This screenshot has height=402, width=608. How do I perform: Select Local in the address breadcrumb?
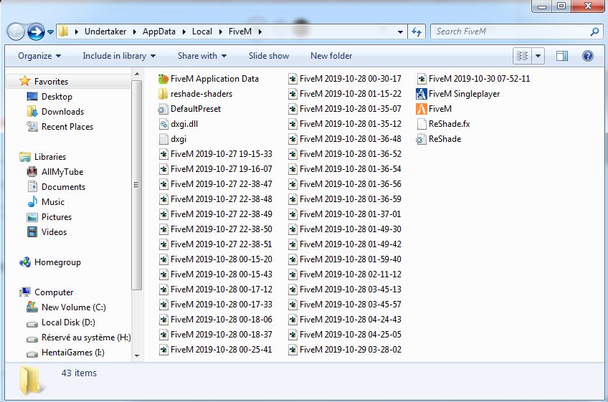202,32
